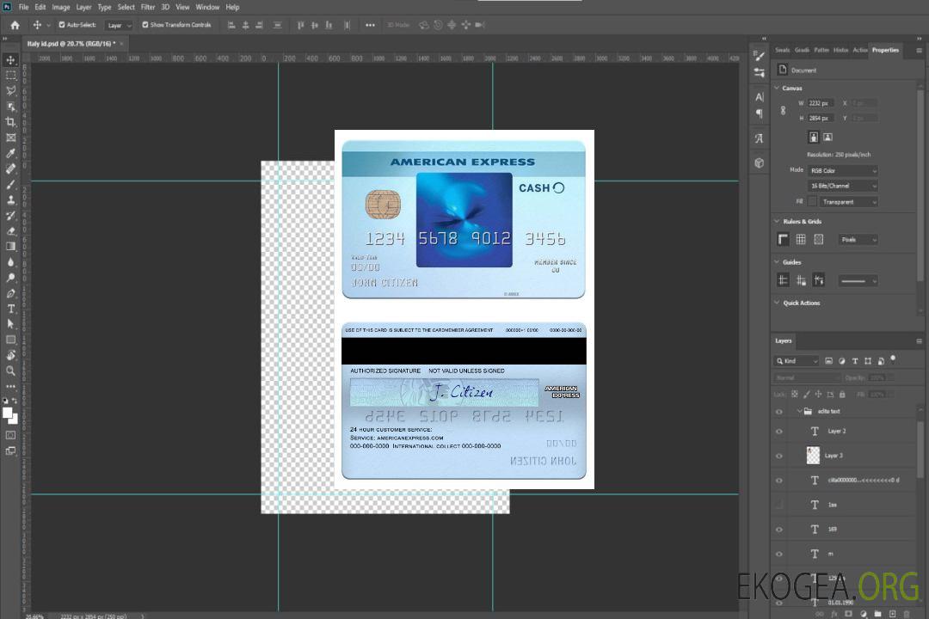This screenshot has width=929, height=619.
Task: Open the Filter menu
Action: (x=148, y=7)
